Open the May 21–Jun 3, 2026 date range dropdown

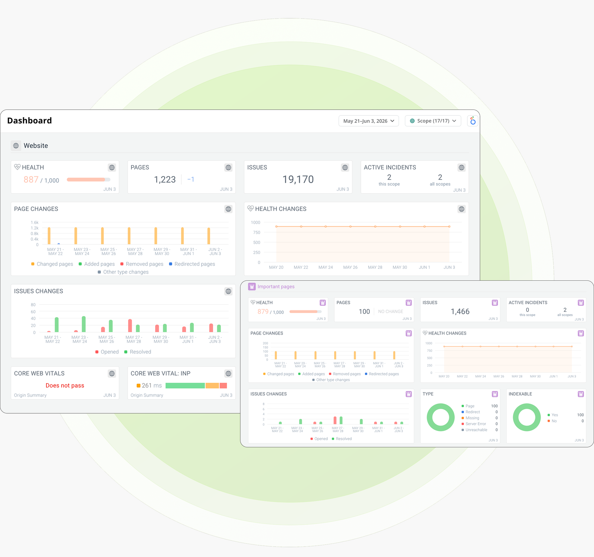pyautogui.click(x=369, y=121)
